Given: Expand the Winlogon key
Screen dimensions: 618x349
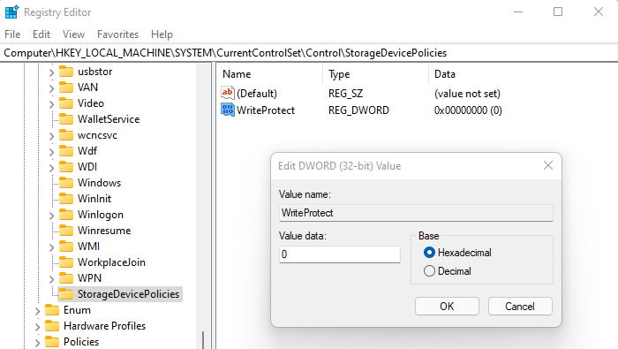Looking at the screenshot, I should point(51,216).
